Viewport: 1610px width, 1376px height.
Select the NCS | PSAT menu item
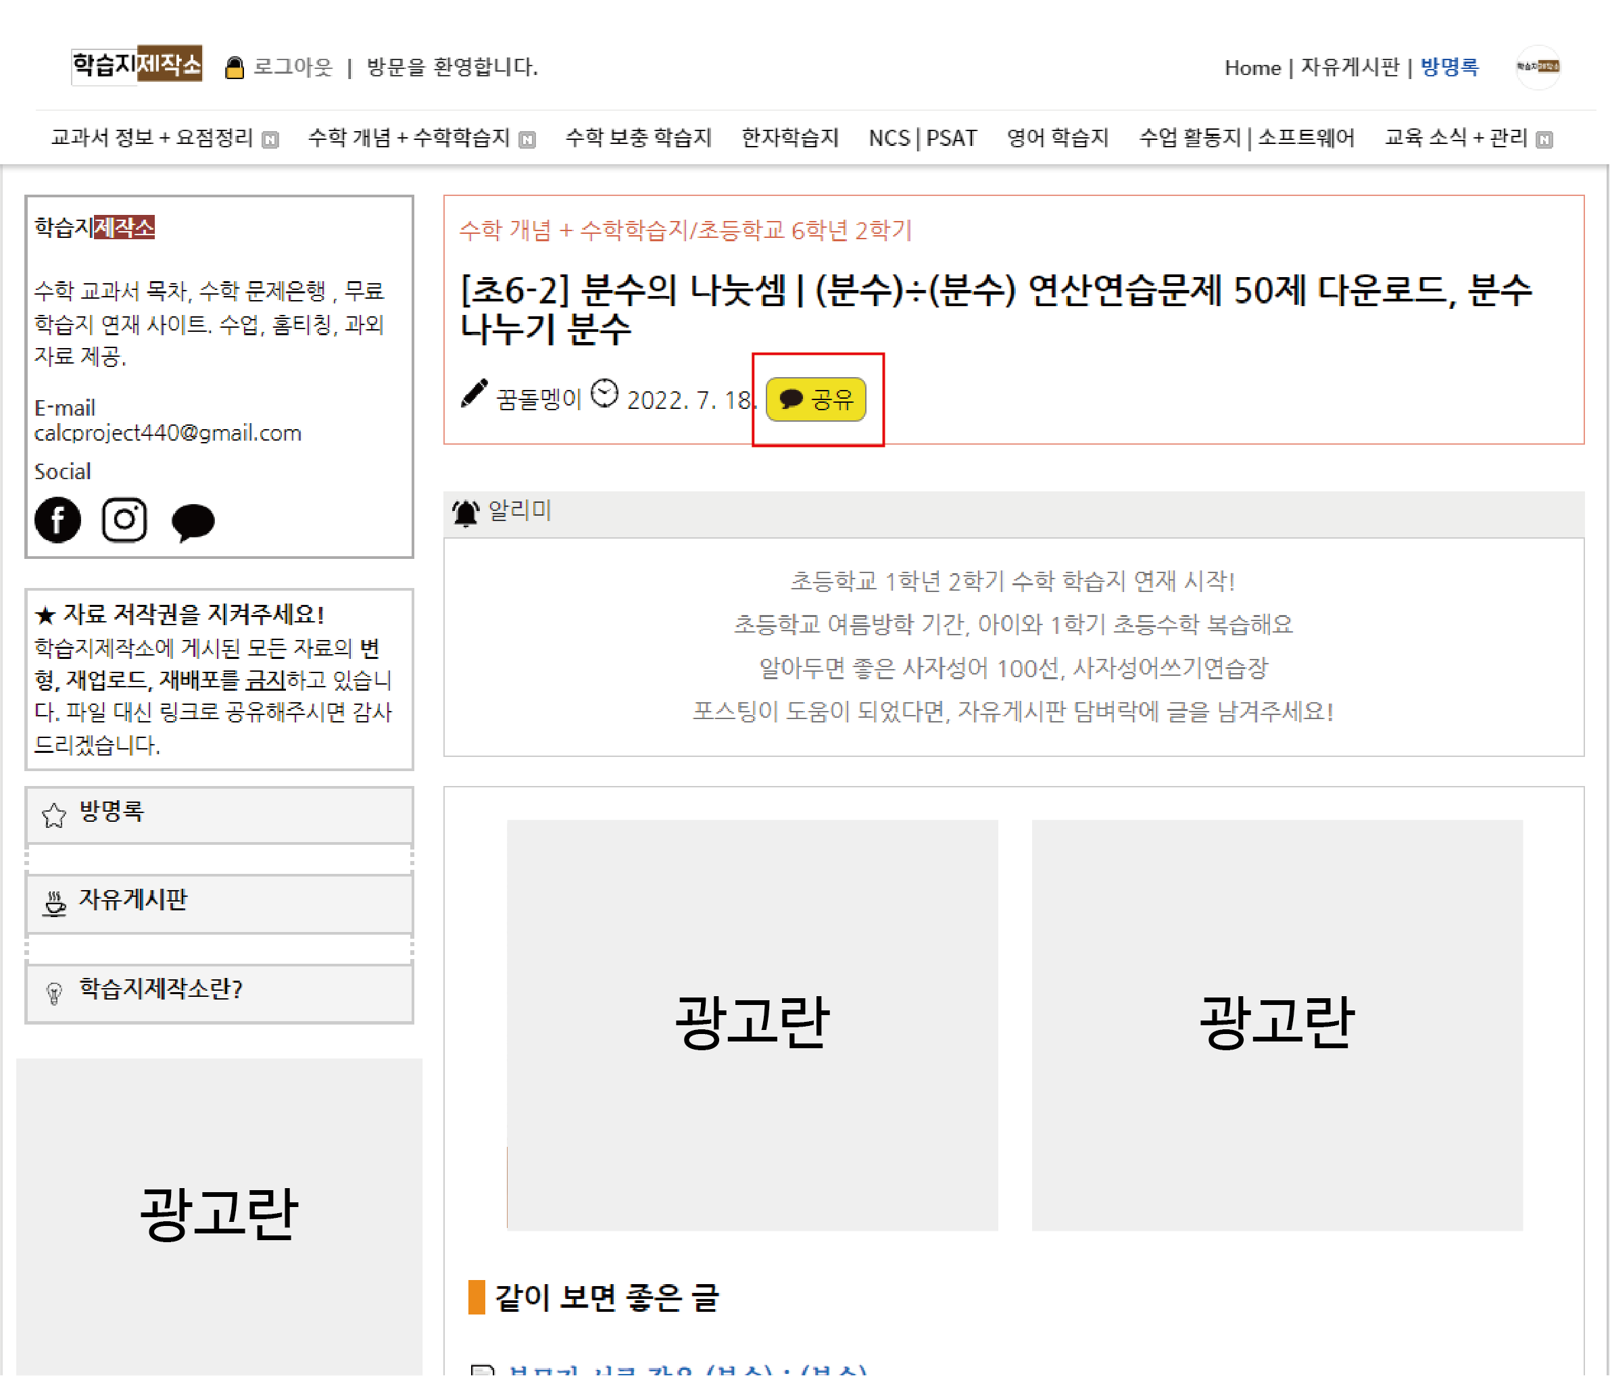tap(923, 137)
